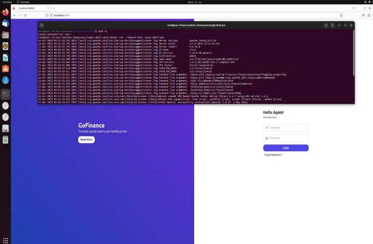Open the second disc drive icon in dock
The image size is (373, 244).
pos(5,117)
